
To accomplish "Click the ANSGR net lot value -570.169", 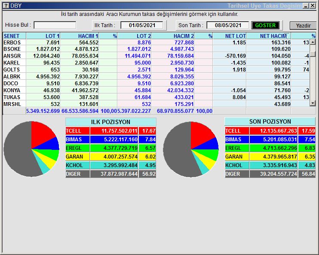I will [x=236, y=56].
